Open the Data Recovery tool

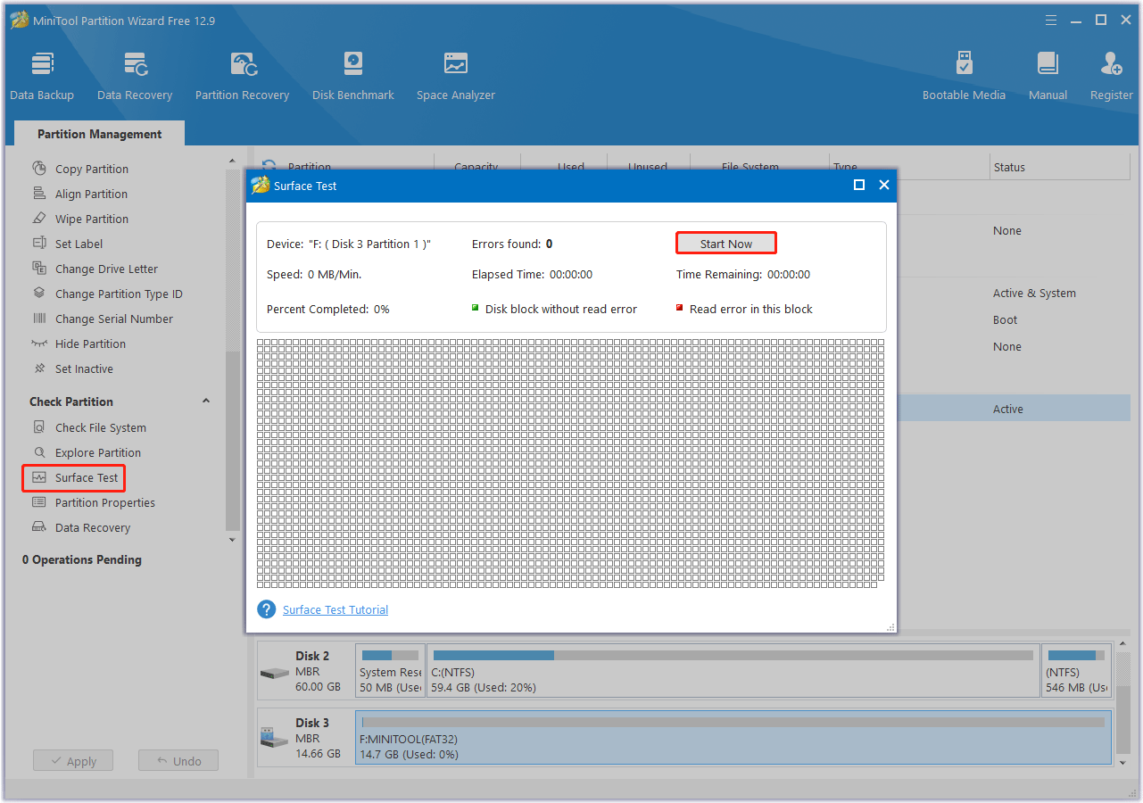coord(135,76)
